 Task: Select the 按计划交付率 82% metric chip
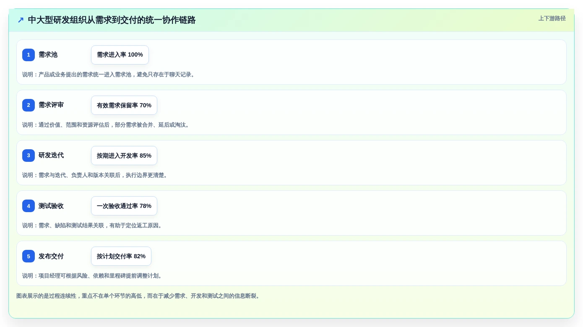coord(121,256)
